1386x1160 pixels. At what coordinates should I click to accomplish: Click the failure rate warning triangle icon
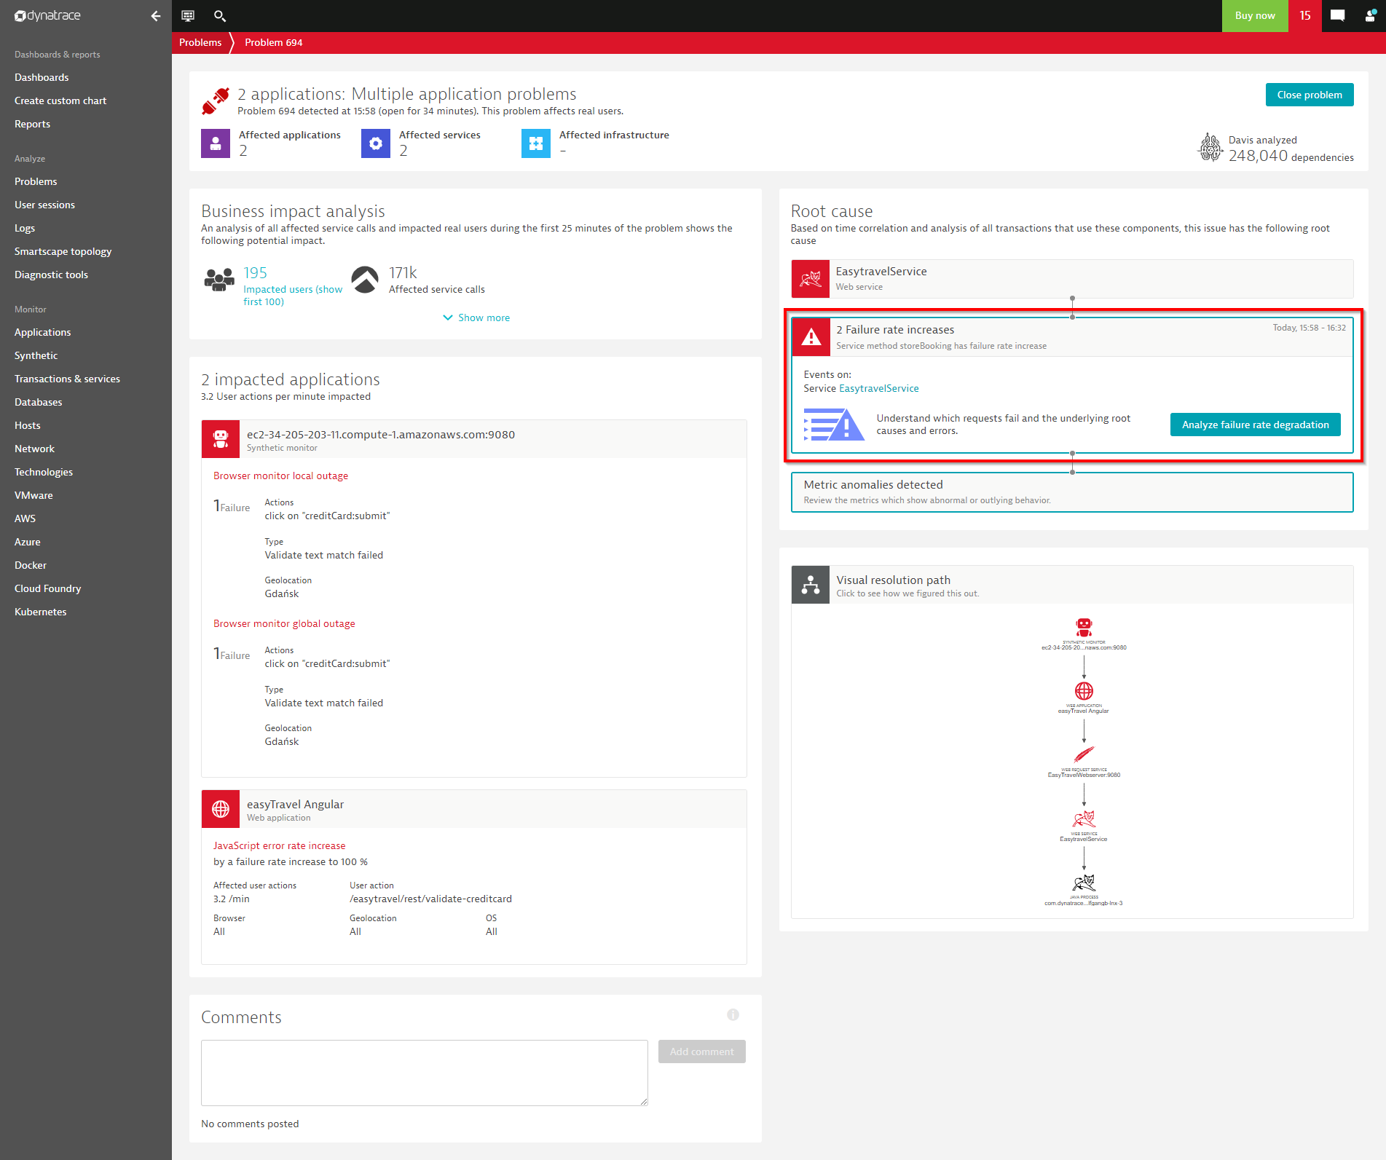coord(811,337)
